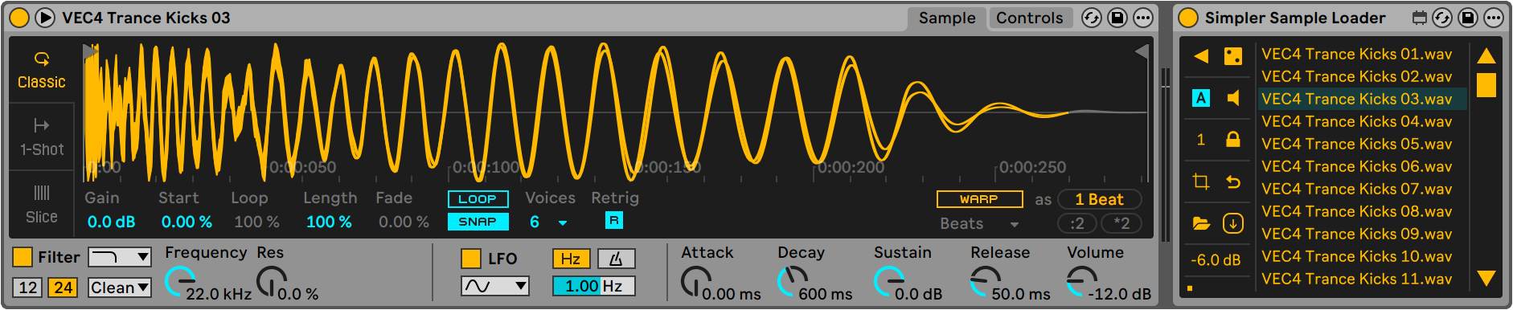Click the 1 Beat warp length button
Screen dimensions: 1513x310
point(1099,199)
